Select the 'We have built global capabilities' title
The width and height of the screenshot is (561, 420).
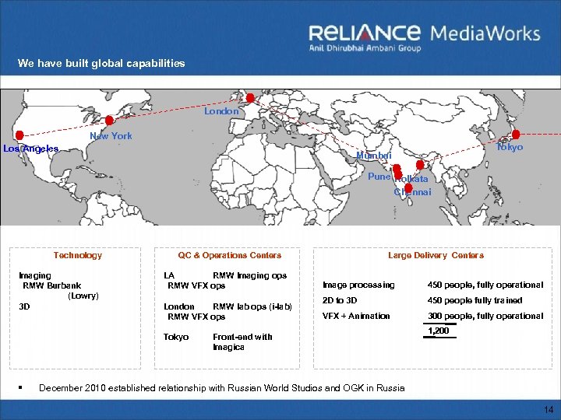pyautogui.click(x=101, y=63)
